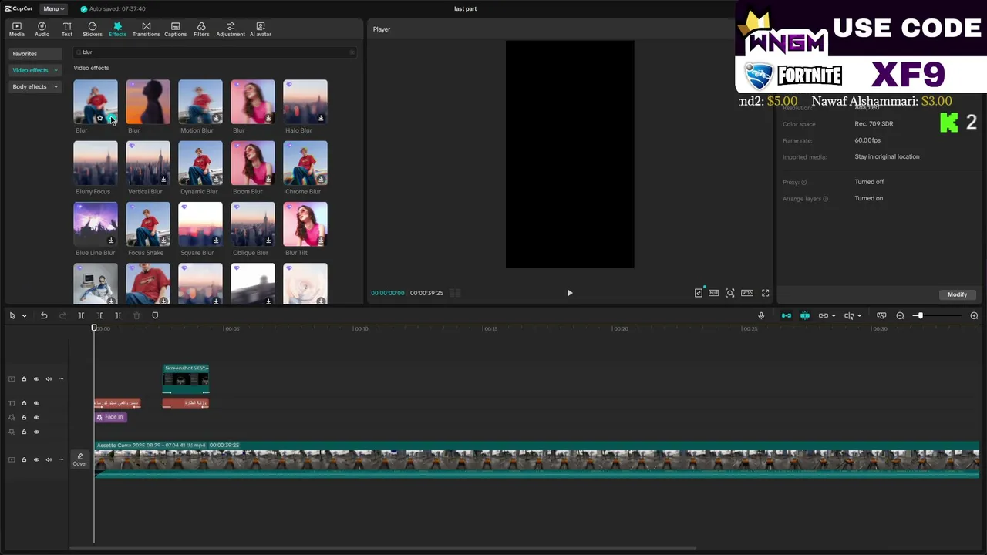Open the Filters tab
The height and width of the screenshot is (555, 987).
201,29
